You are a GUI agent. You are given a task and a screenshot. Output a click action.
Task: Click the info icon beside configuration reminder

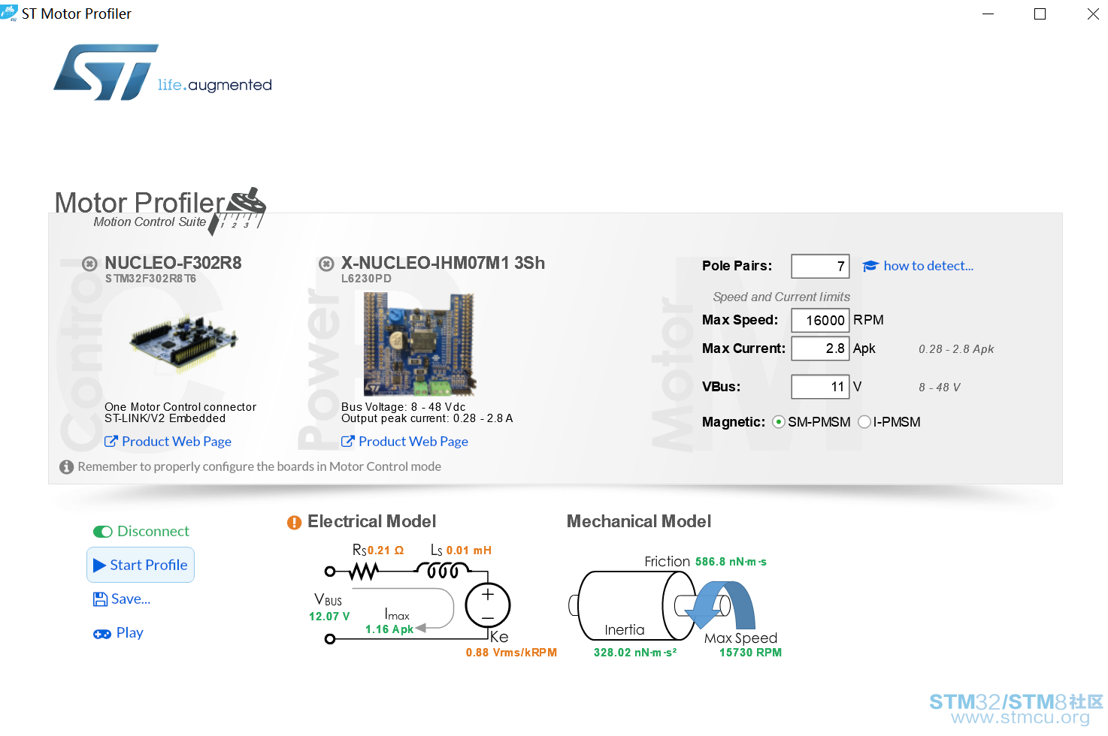click(67, 467)
